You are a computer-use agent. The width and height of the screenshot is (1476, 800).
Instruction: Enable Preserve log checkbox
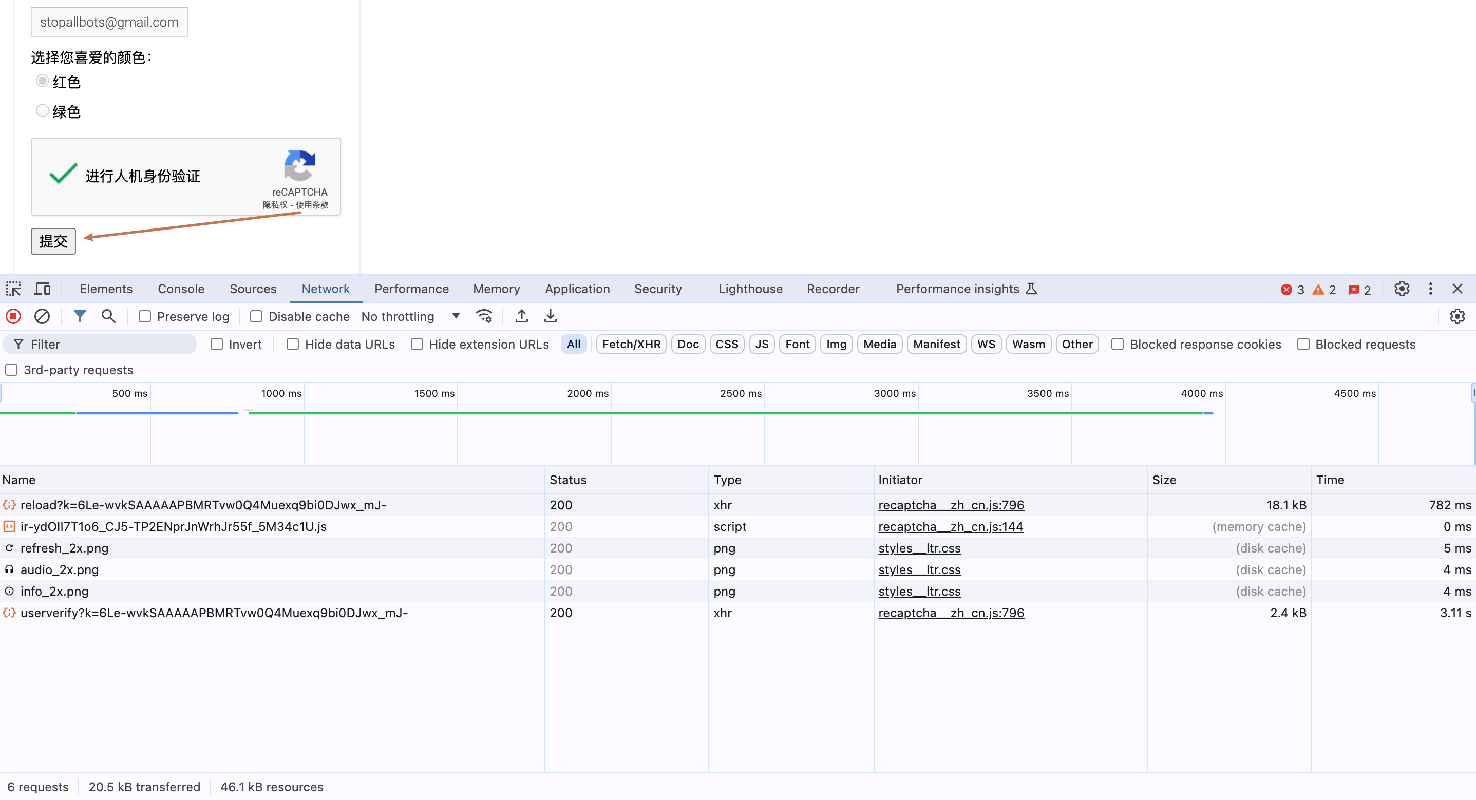coord(145,316)
